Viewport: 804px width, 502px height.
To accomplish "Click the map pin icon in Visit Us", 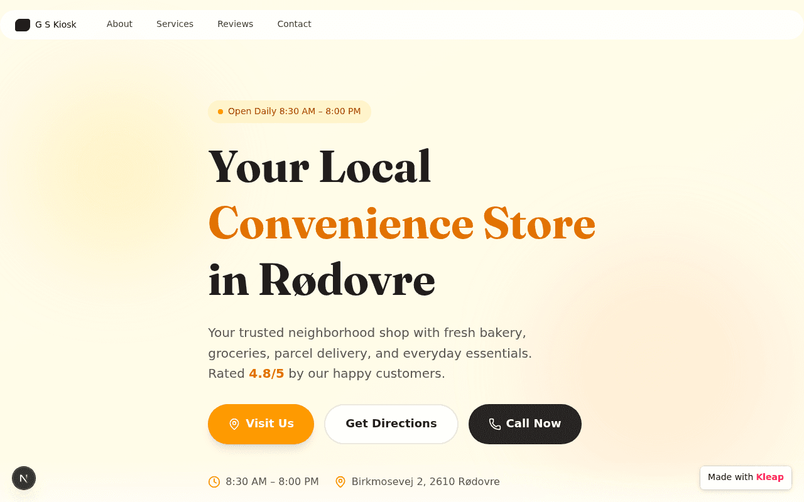I will [x=234, y=424].
